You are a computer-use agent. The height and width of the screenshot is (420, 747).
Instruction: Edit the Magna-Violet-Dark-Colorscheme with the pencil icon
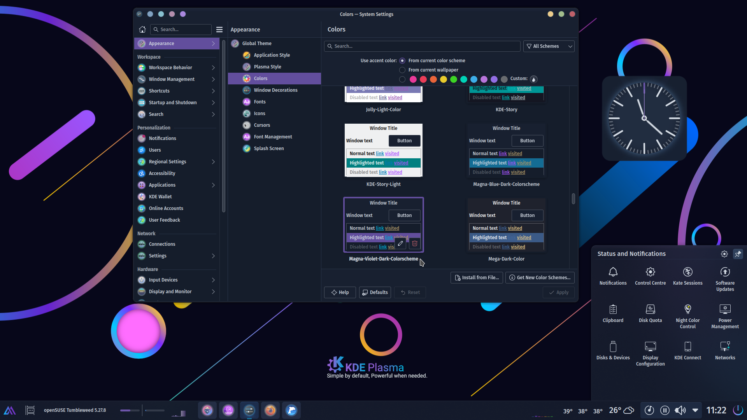click(x=400, y=243)
